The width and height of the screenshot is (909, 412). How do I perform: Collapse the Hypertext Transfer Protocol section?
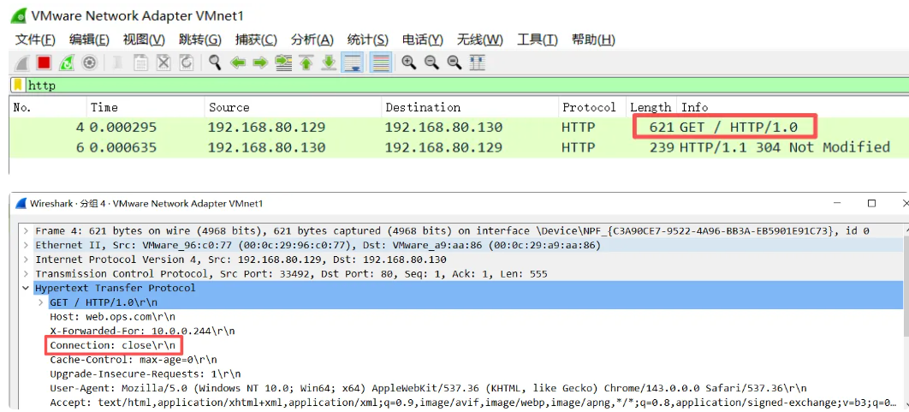pos(27,289)
